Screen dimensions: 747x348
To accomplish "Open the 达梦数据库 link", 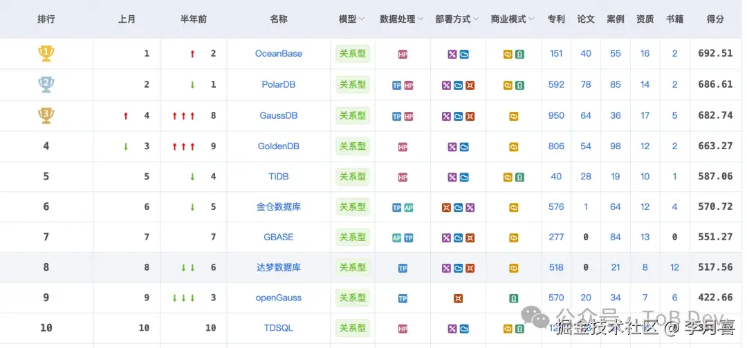I will pyautogui.click(x=279, y=268).
